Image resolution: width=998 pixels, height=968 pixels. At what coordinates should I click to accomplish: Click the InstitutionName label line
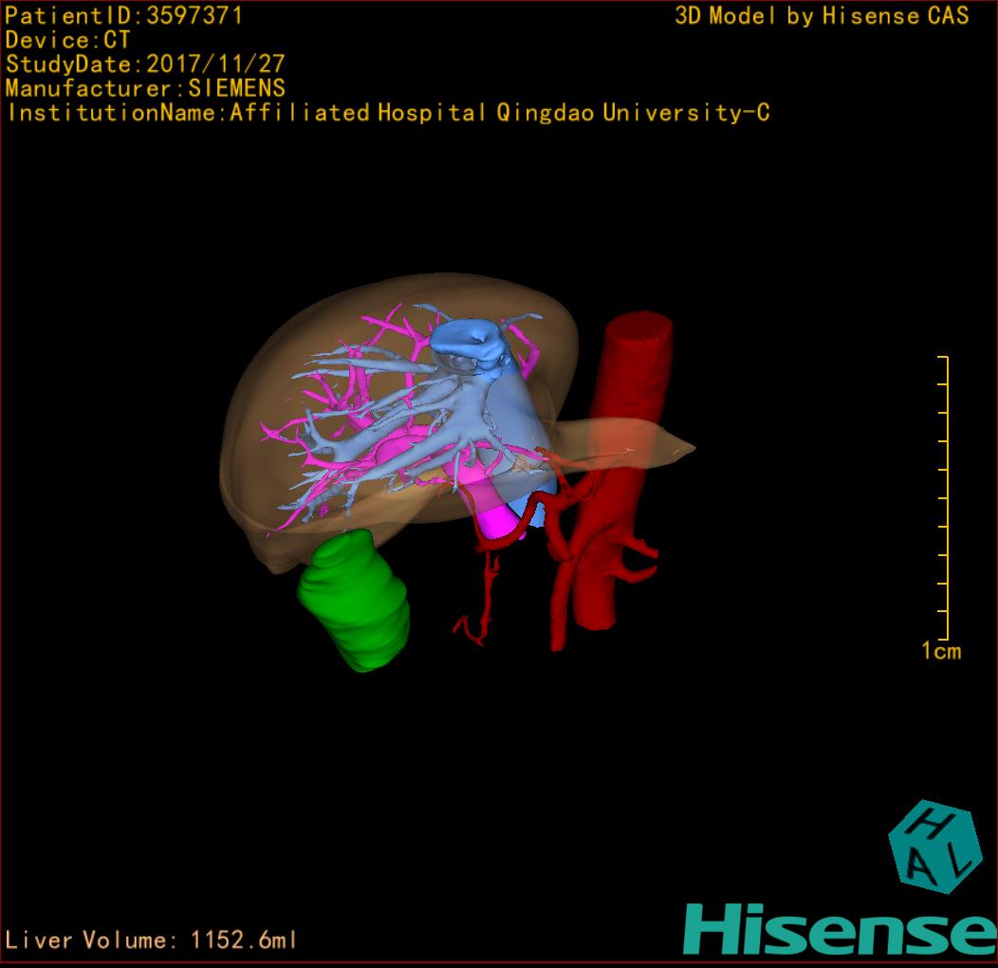[387, 113]
